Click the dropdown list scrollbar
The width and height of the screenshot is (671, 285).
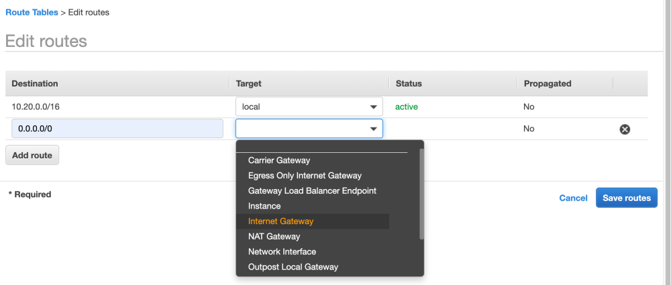[x=421, y=194]
